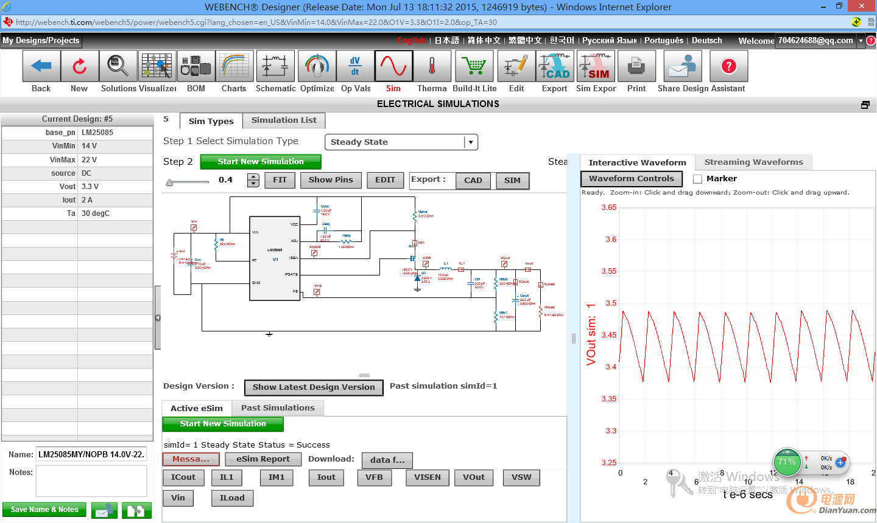
Task: Open the Op Vals dV/dt icon
Action: 355,66
